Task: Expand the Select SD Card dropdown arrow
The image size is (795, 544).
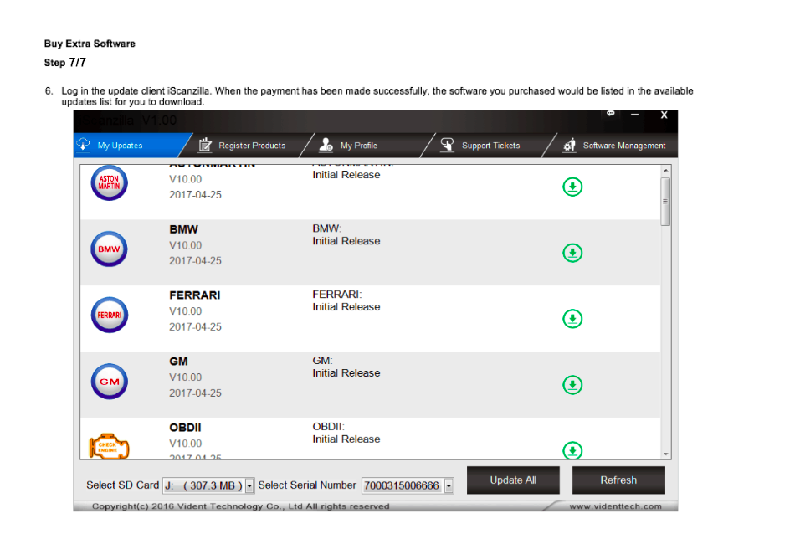Action: [x=249, y=485]
